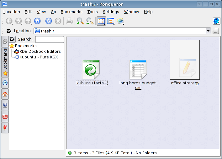Open the Help menu

pos(148,12)
